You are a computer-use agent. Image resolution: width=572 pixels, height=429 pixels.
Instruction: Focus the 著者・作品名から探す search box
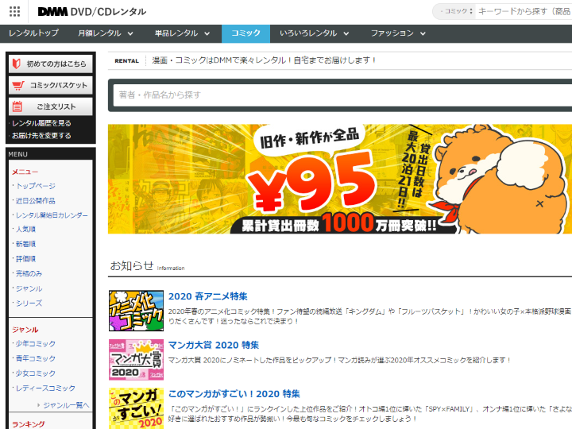pyautogui.click(x=342, y=95)
